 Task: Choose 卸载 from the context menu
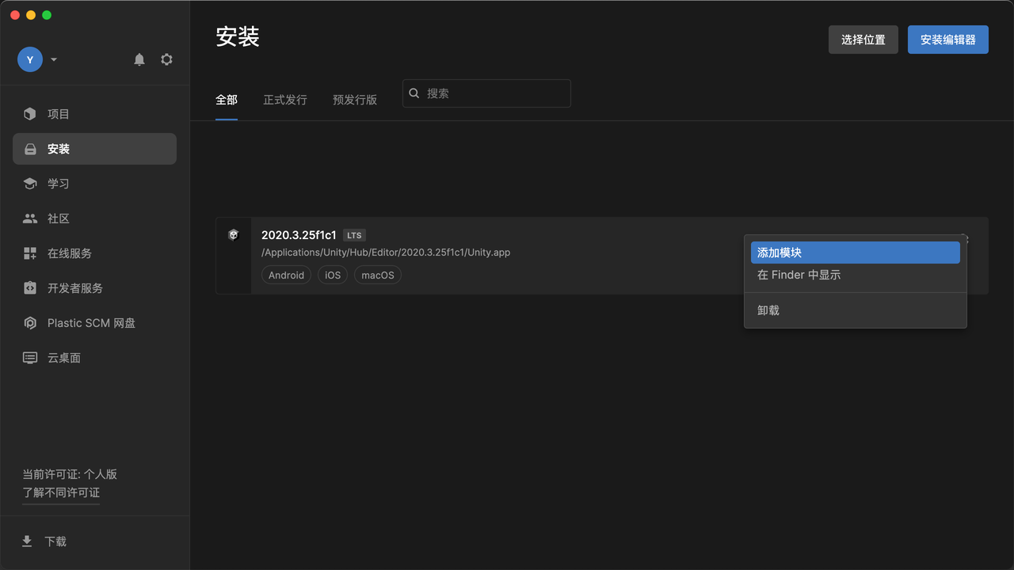click(856, 310)
